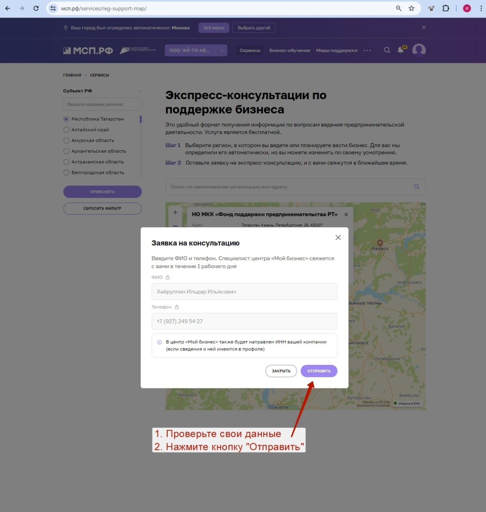
Task: Open the Сервисы menu item
Action: pyautogui.click(x=250, y=50)
